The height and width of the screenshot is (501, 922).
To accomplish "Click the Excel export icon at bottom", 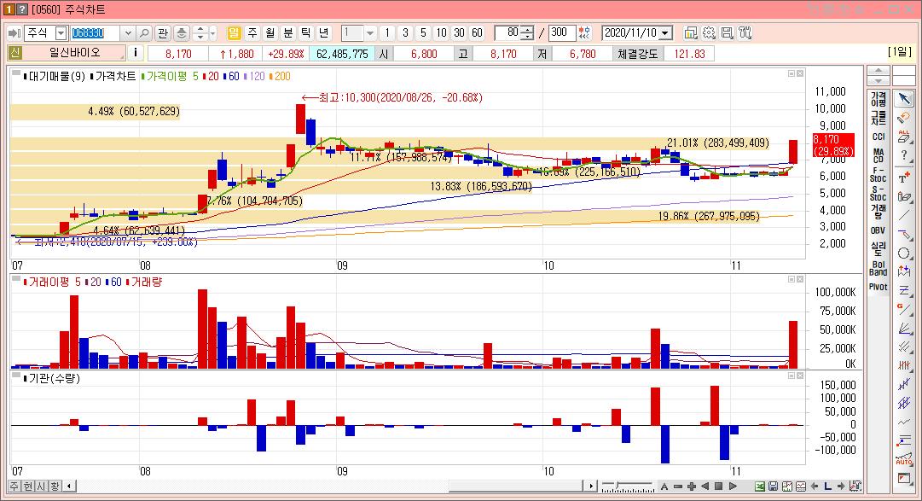I will (x=760, y=486).
